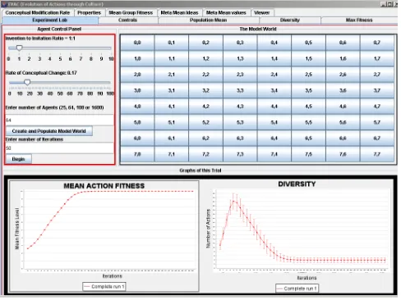Click the Rate of Conceptual Change slider handle
The height and width of the screenshot is (300, 401).
pyautogui.click(x=27, y=82)
